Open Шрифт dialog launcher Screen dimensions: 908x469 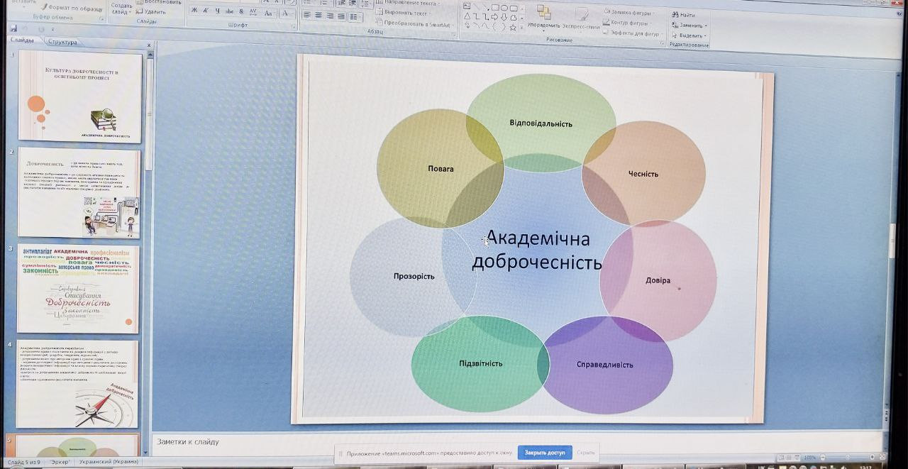(x=294, y=26)
